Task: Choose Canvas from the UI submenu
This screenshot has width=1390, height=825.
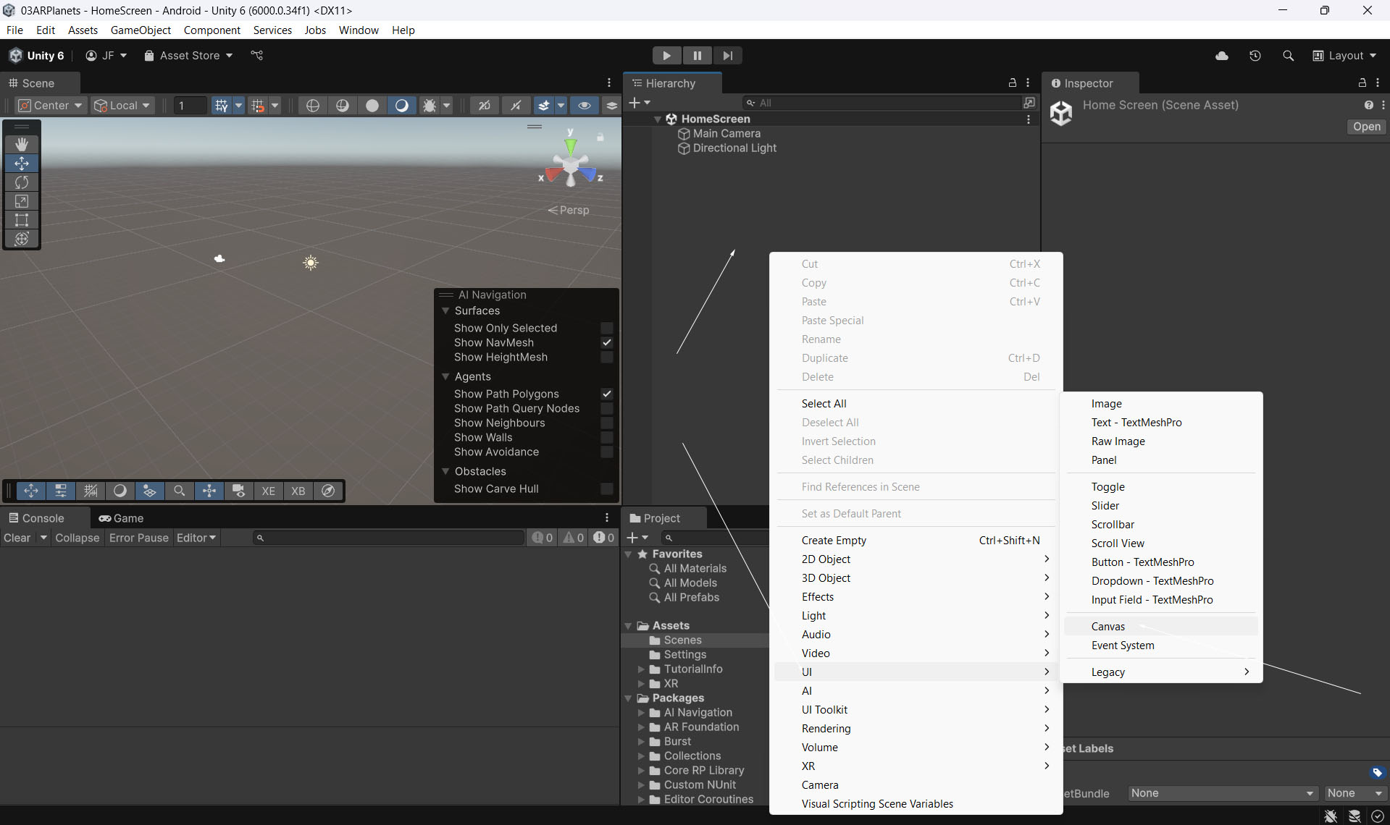Action: 1108,627
